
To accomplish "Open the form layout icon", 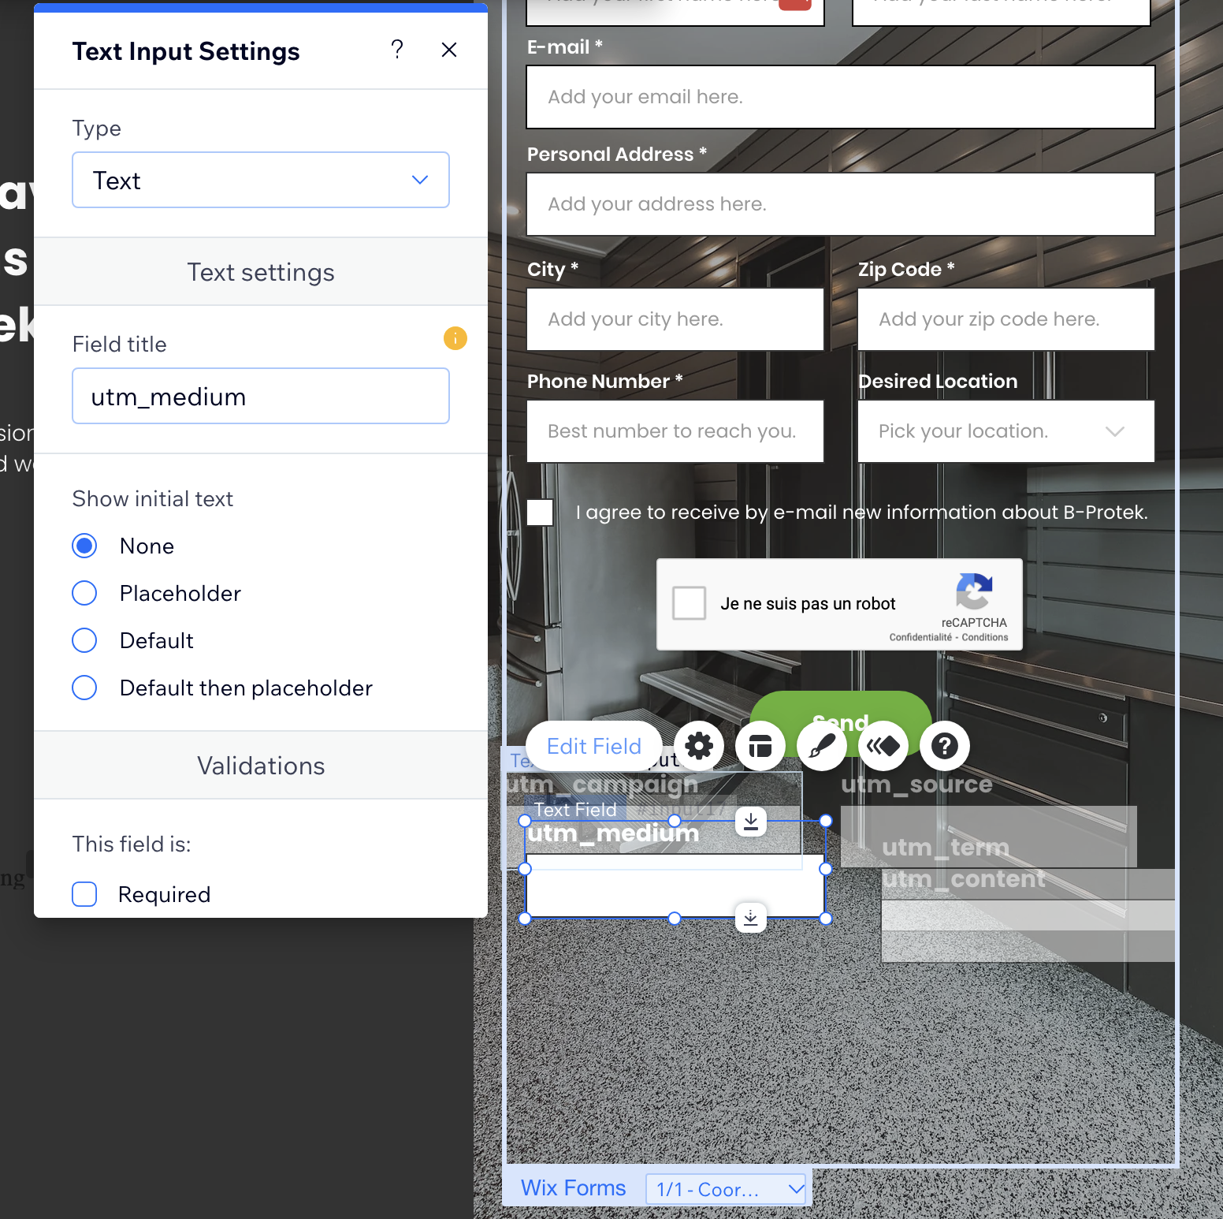I will tap(760, 745).
